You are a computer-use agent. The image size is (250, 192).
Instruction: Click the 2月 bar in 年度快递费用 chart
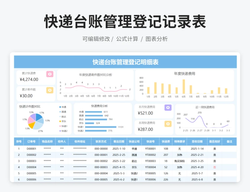click(x=155, y=88)
